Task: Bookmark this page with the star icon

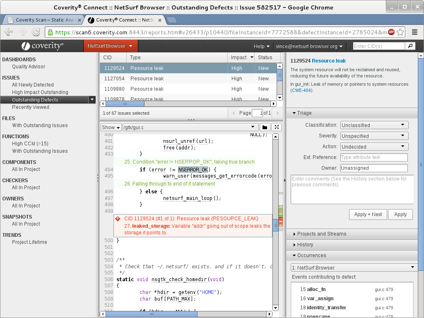Action: coord(400,32)
